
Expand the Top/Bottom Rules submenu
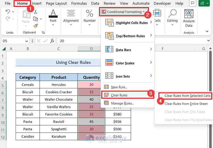point(128,36)
